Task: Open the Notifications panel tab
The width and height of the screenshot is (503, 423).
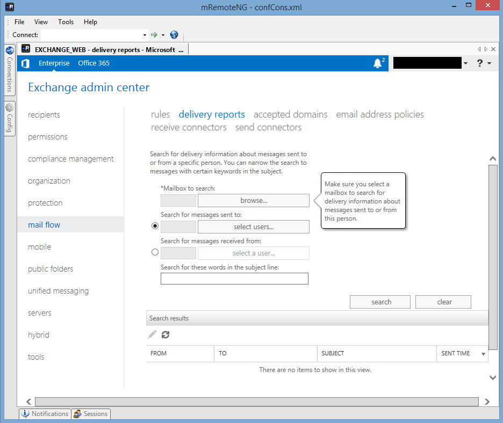Action: pyautogui.click(x=45, y=414)
